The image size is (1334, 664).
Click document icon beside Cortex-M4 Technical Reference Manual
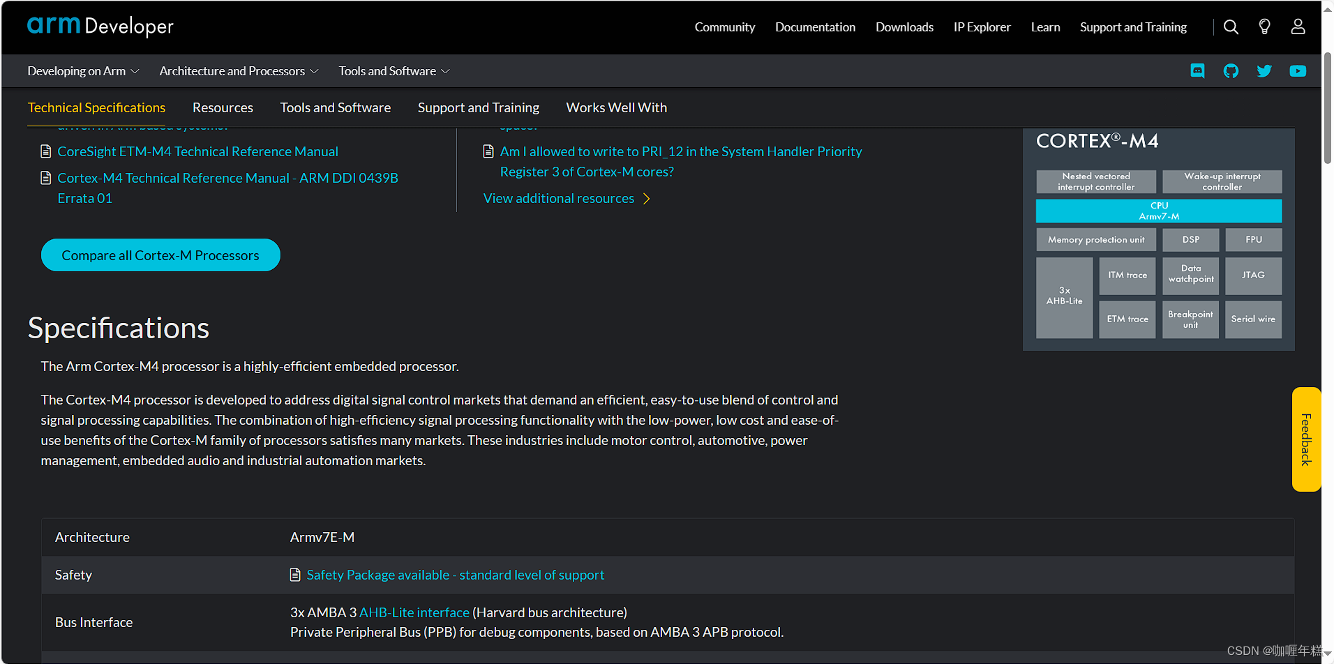[46, 178]
